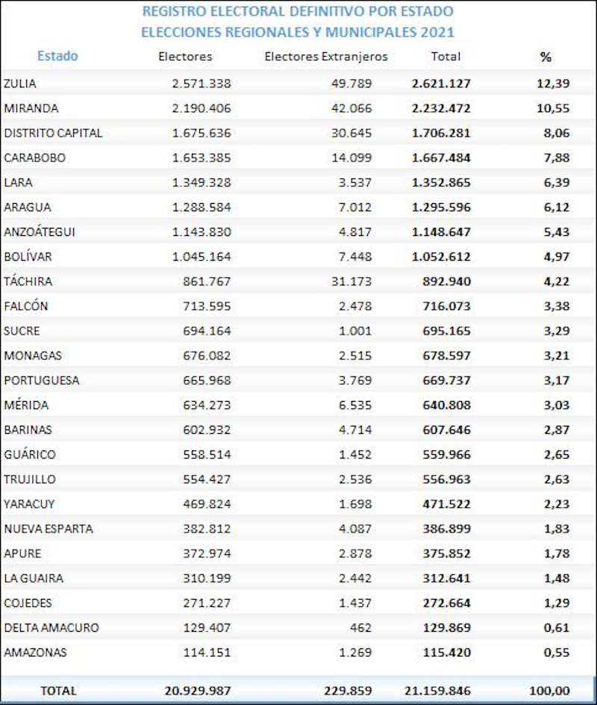Viewport: 597px width, 705px height.
Task: Select the AMAZONAS percentage value 0,55
Action: [x=555, y=653]
